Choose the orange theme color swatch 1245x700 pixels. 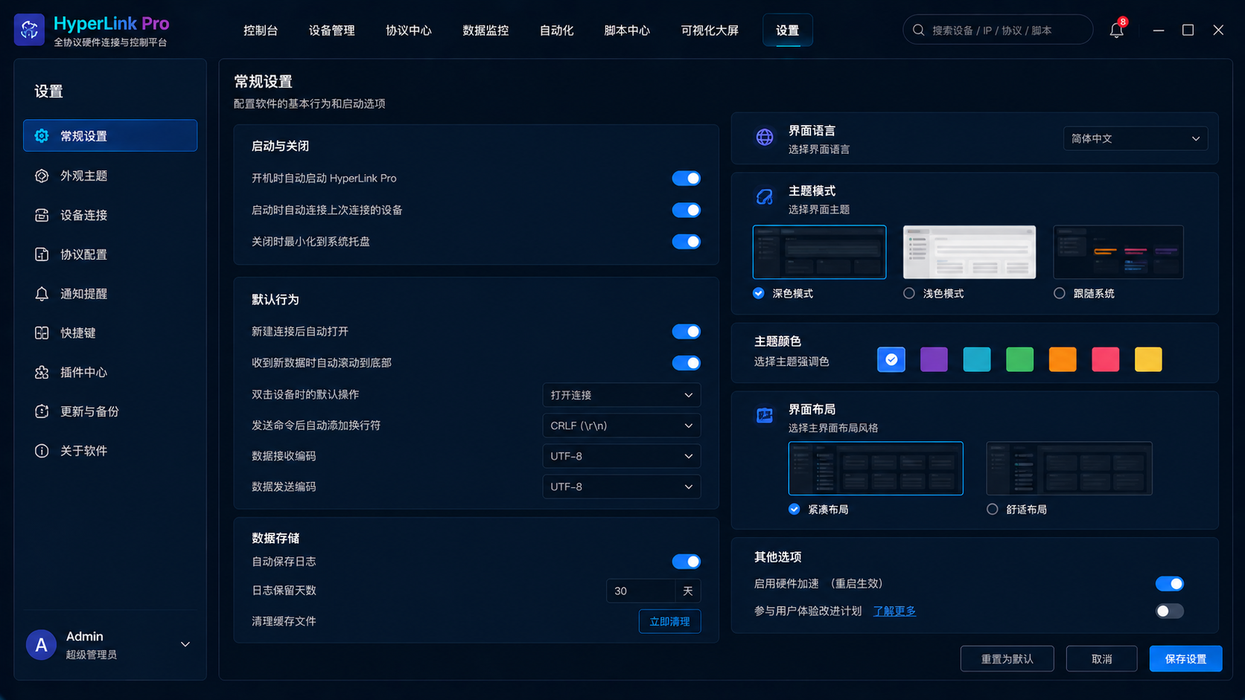tap(1063, 360)
